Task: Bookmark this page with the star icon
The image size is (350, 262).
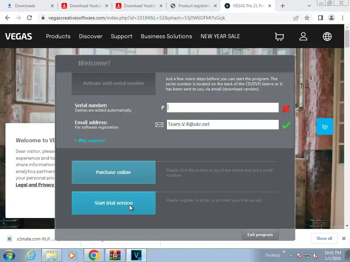Action: click(x=307, y=18)
